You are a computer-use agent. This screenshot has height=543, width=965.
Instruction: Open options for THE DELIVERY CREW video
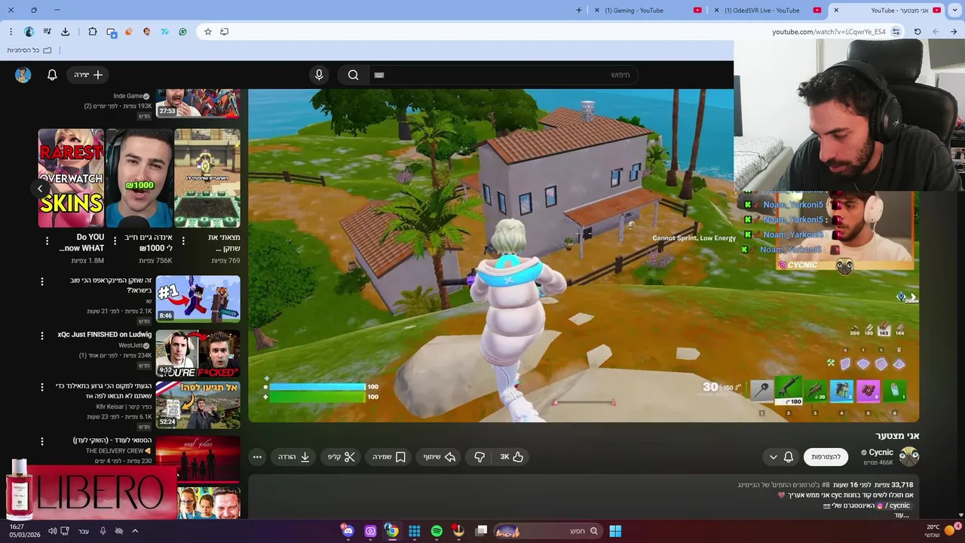tap(42, 441)
